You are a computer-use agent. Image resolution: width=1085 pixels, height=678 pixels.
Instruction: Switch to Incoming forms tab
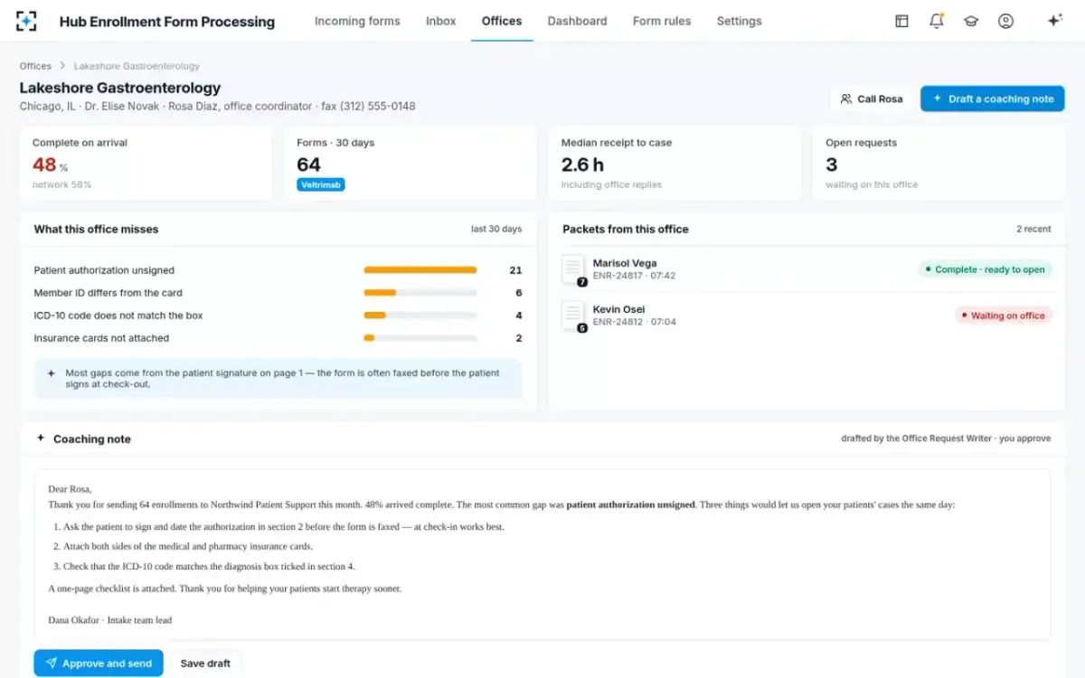click(357, 21)
